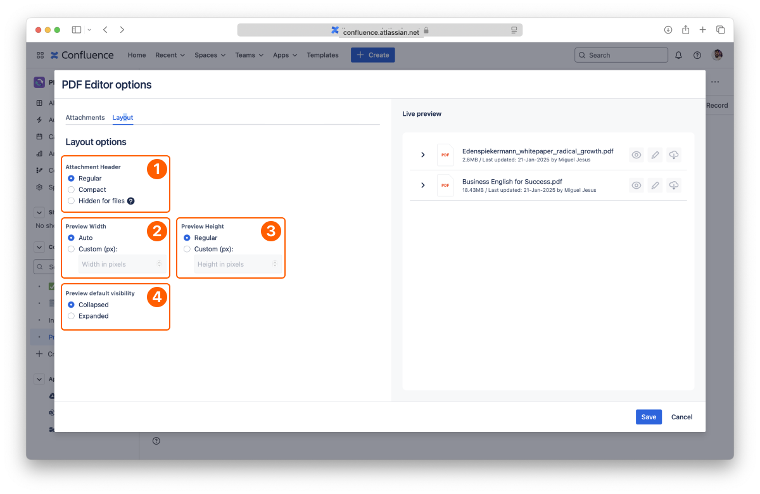Download Business English for Success with cloud icon
This screenshot has width=760, height=494.
pyautogui.click(x=674, y=186)
